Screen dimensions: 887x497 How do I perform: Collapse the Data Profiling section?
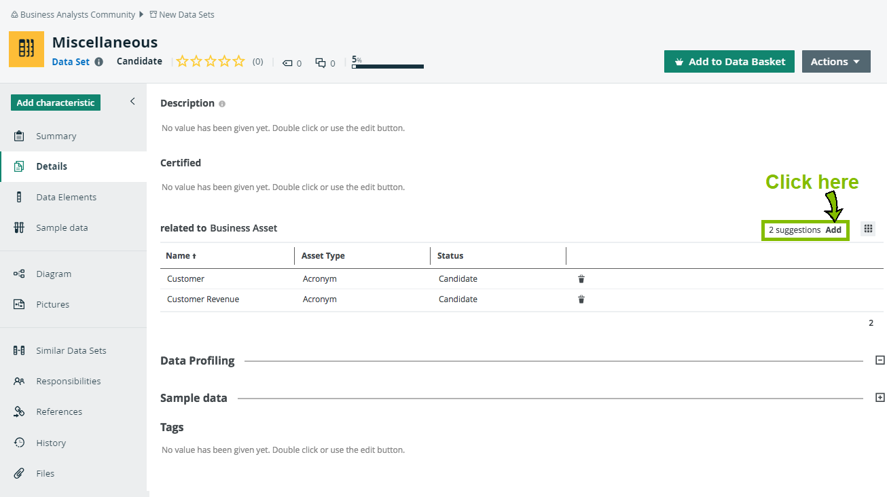(x=880, y=361)
